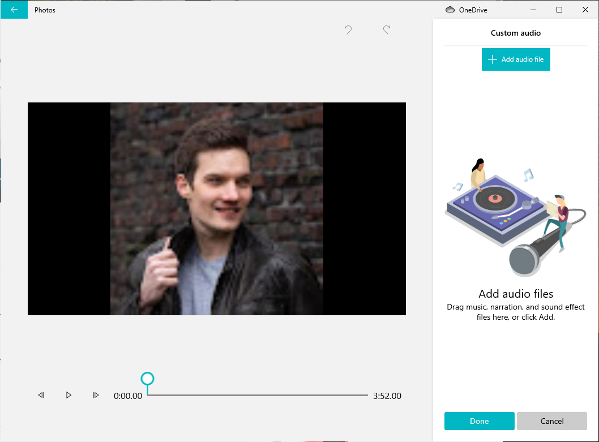Cancel the custom audio changes
The image size is (599, 442).
coord(551,421)
